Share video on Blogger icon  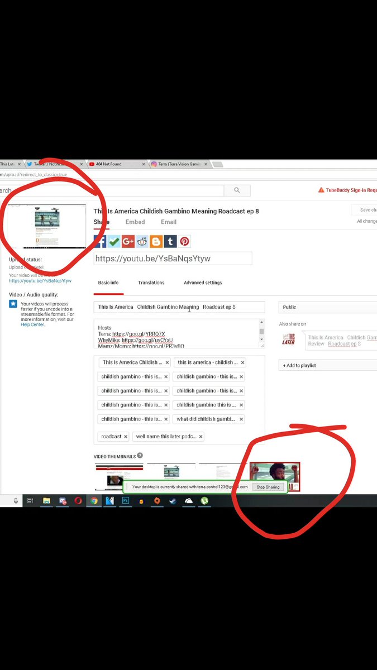click(x=156, y=241)
